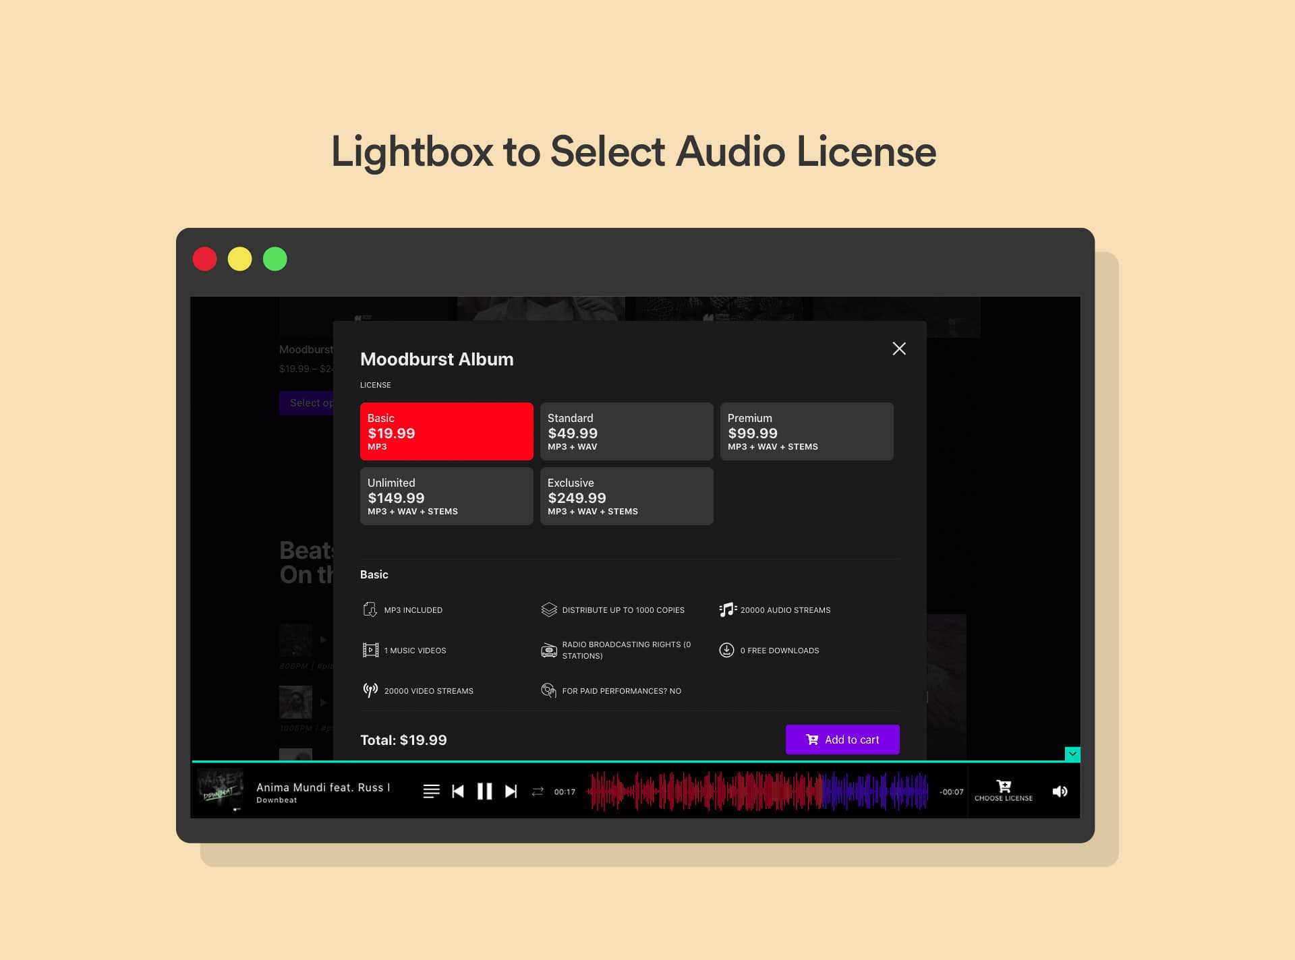Click the 0 FREE DOWNLOADS text
The image size is (1295, 960).
[780, 651]
